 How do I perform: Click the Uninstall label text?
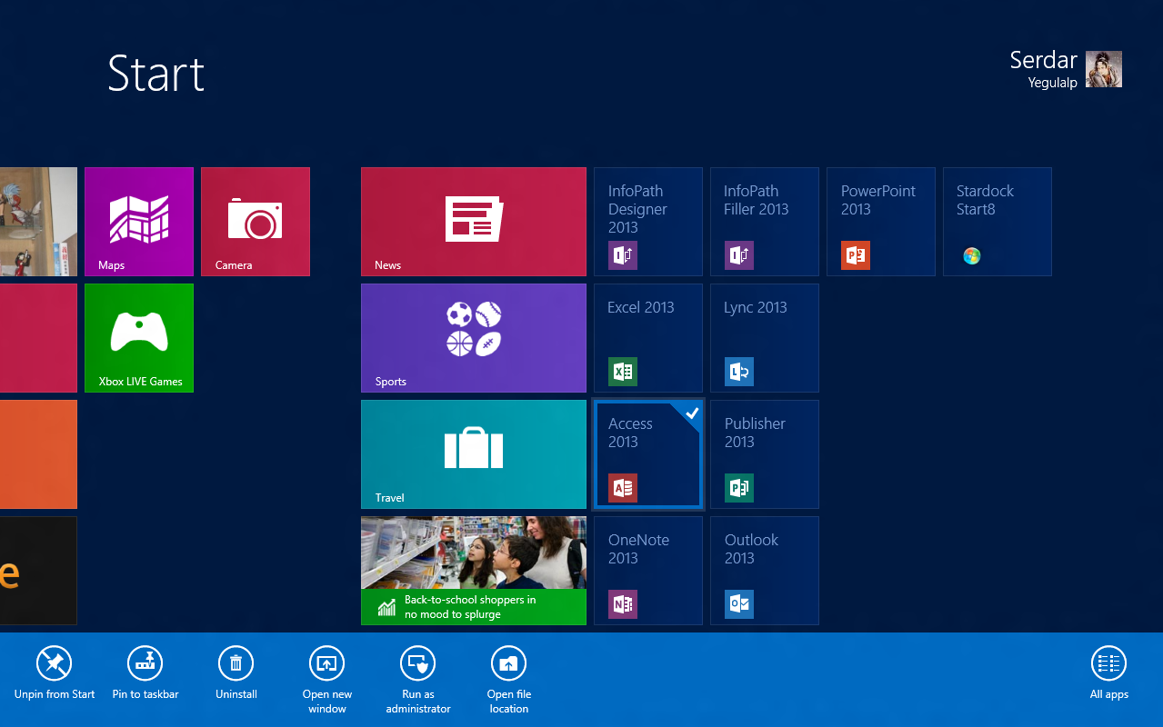coord(236,694)
